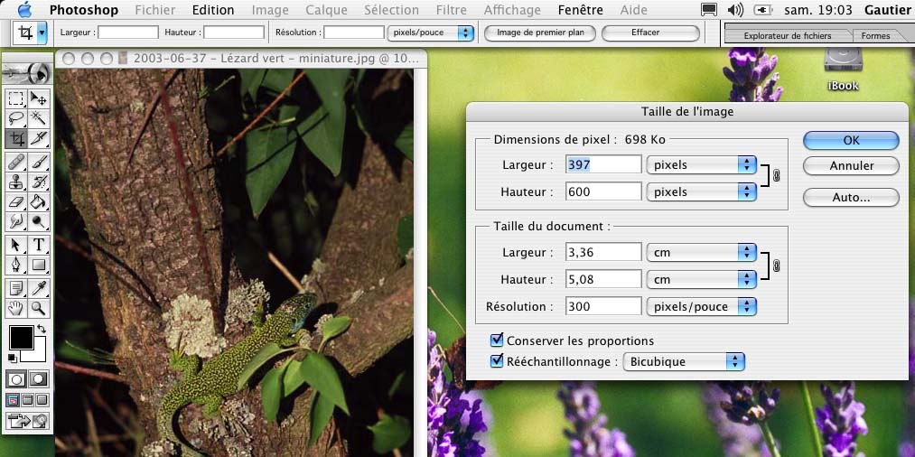
Task: Switch to Explorateur de fichiers tab
Action: pyautogui.click(x=788, y=35)
